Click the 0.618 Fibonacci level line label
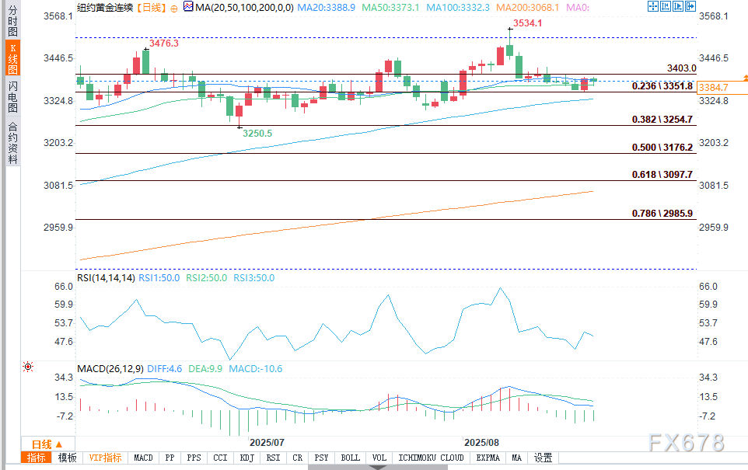 tap(662, 175)
